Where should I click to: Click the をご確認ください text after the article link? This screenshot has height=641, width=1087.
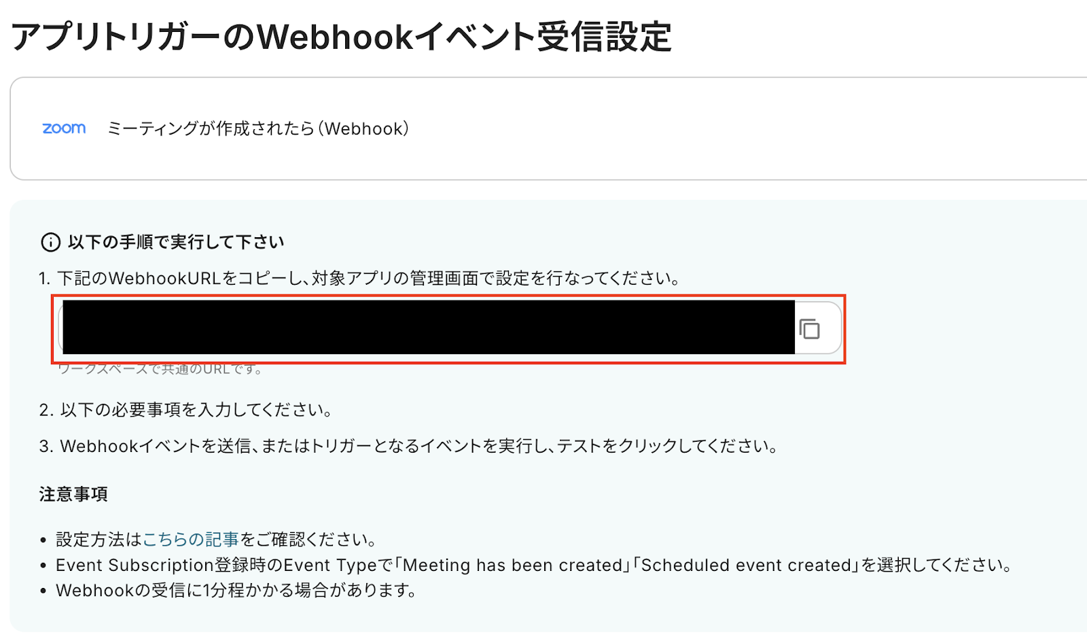[308, 540]
